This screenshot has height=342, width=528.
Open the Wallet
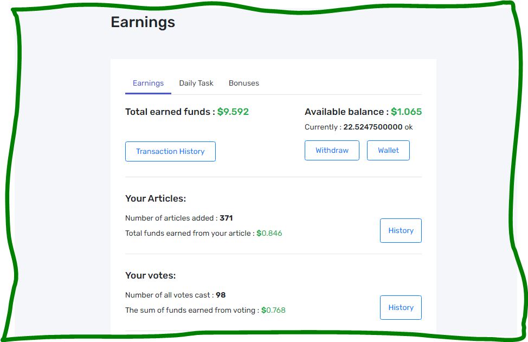tap(388, 151)
